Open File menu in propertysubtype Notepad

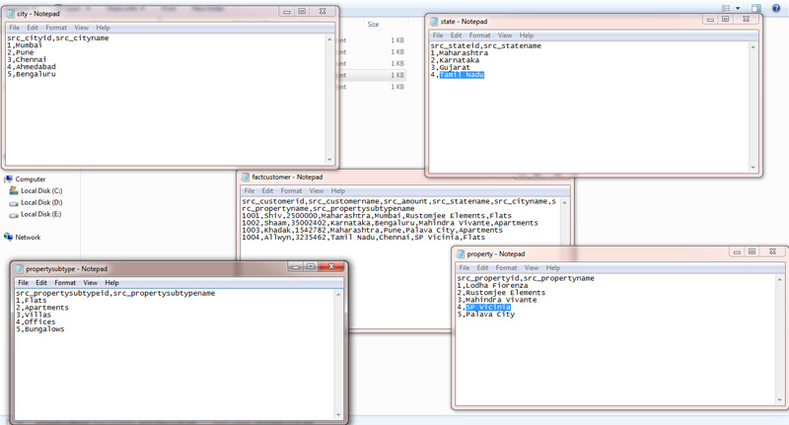(23, 283)
